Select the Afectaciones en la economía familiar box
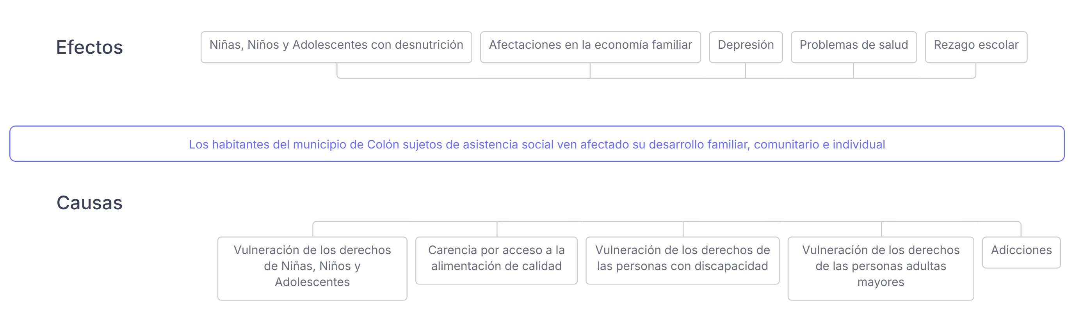 590,47
